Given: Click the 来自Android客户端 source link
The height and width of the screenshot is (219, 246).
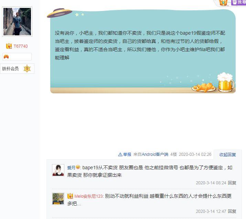Looking at the screenshot, I should click(x=151, y=154).
